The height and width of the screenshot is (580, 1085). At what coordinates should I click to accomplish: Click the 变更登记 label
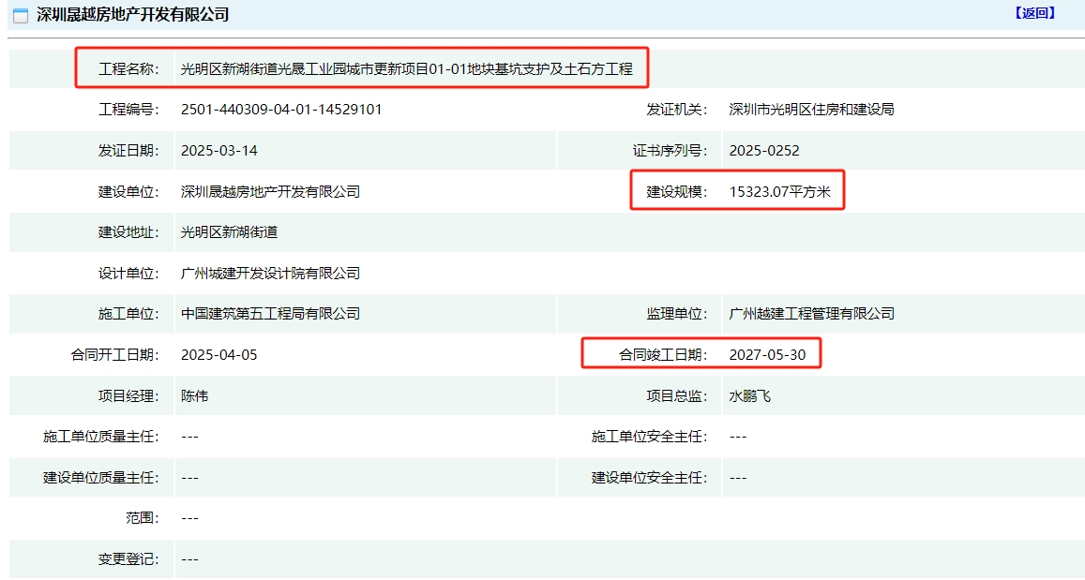(x=128, y=559)
